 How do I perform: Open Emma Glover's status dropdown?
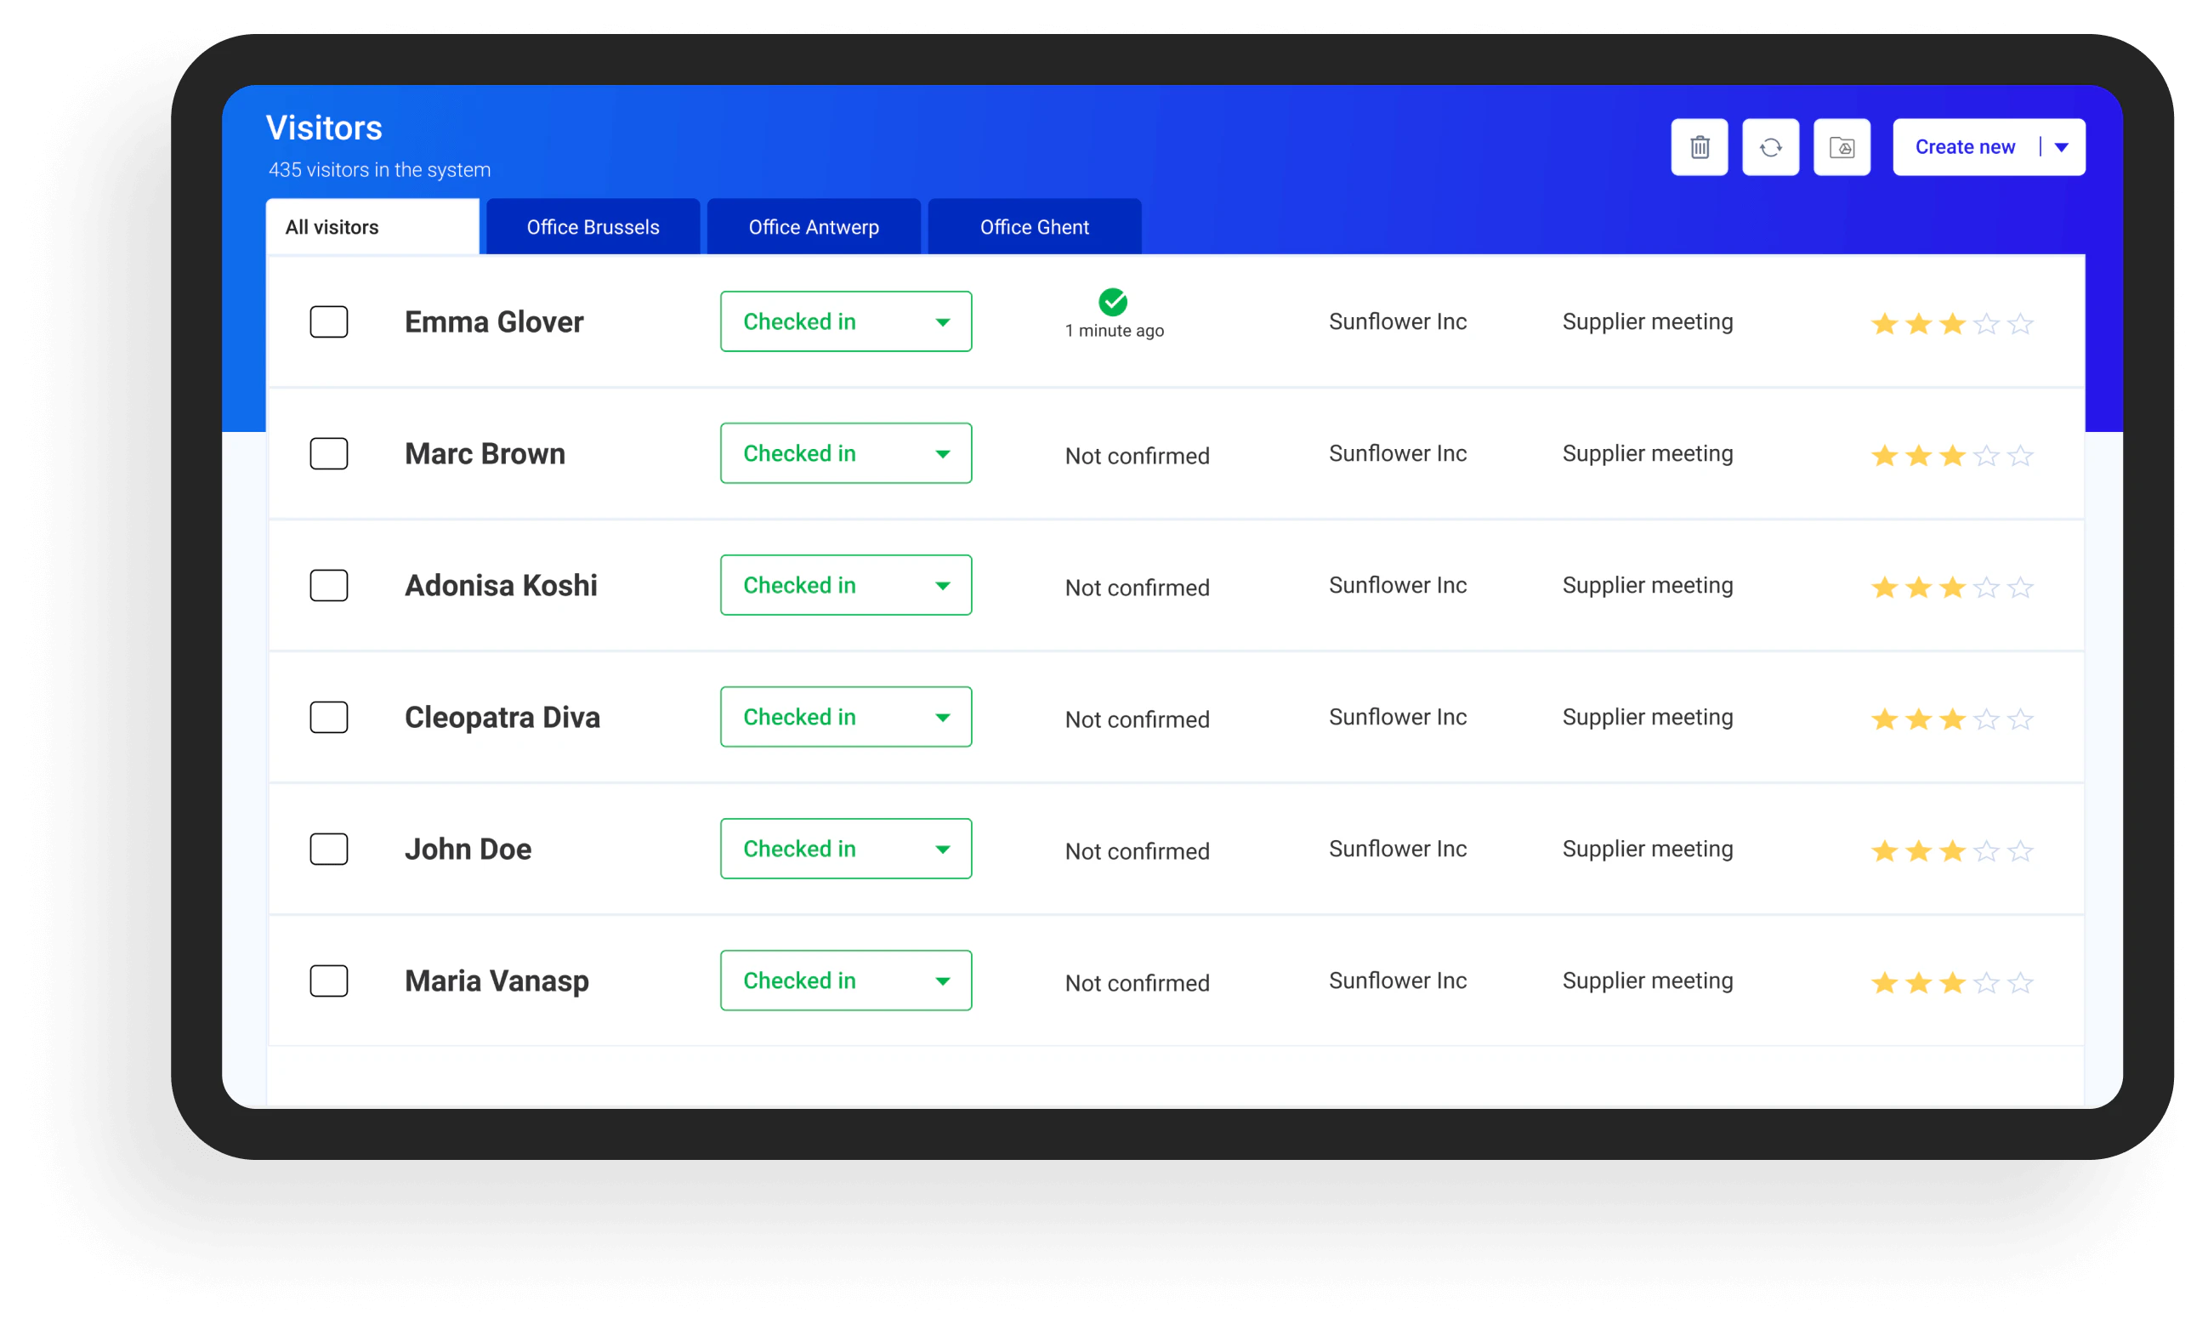[942, 321]
